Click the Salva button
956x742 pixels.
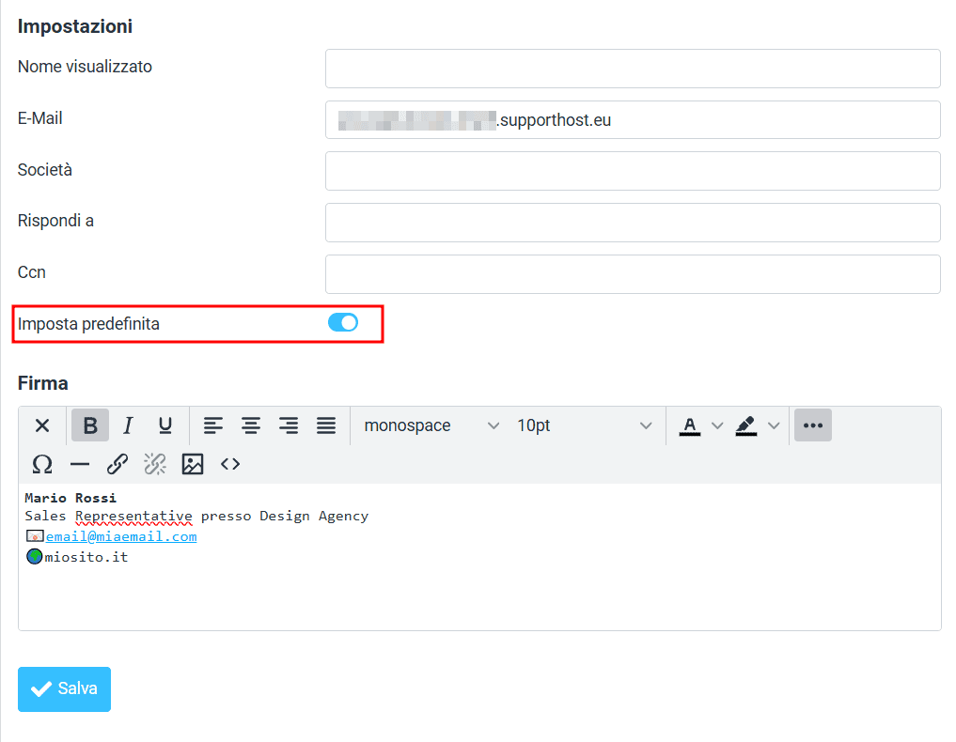[x=64, y=689]
